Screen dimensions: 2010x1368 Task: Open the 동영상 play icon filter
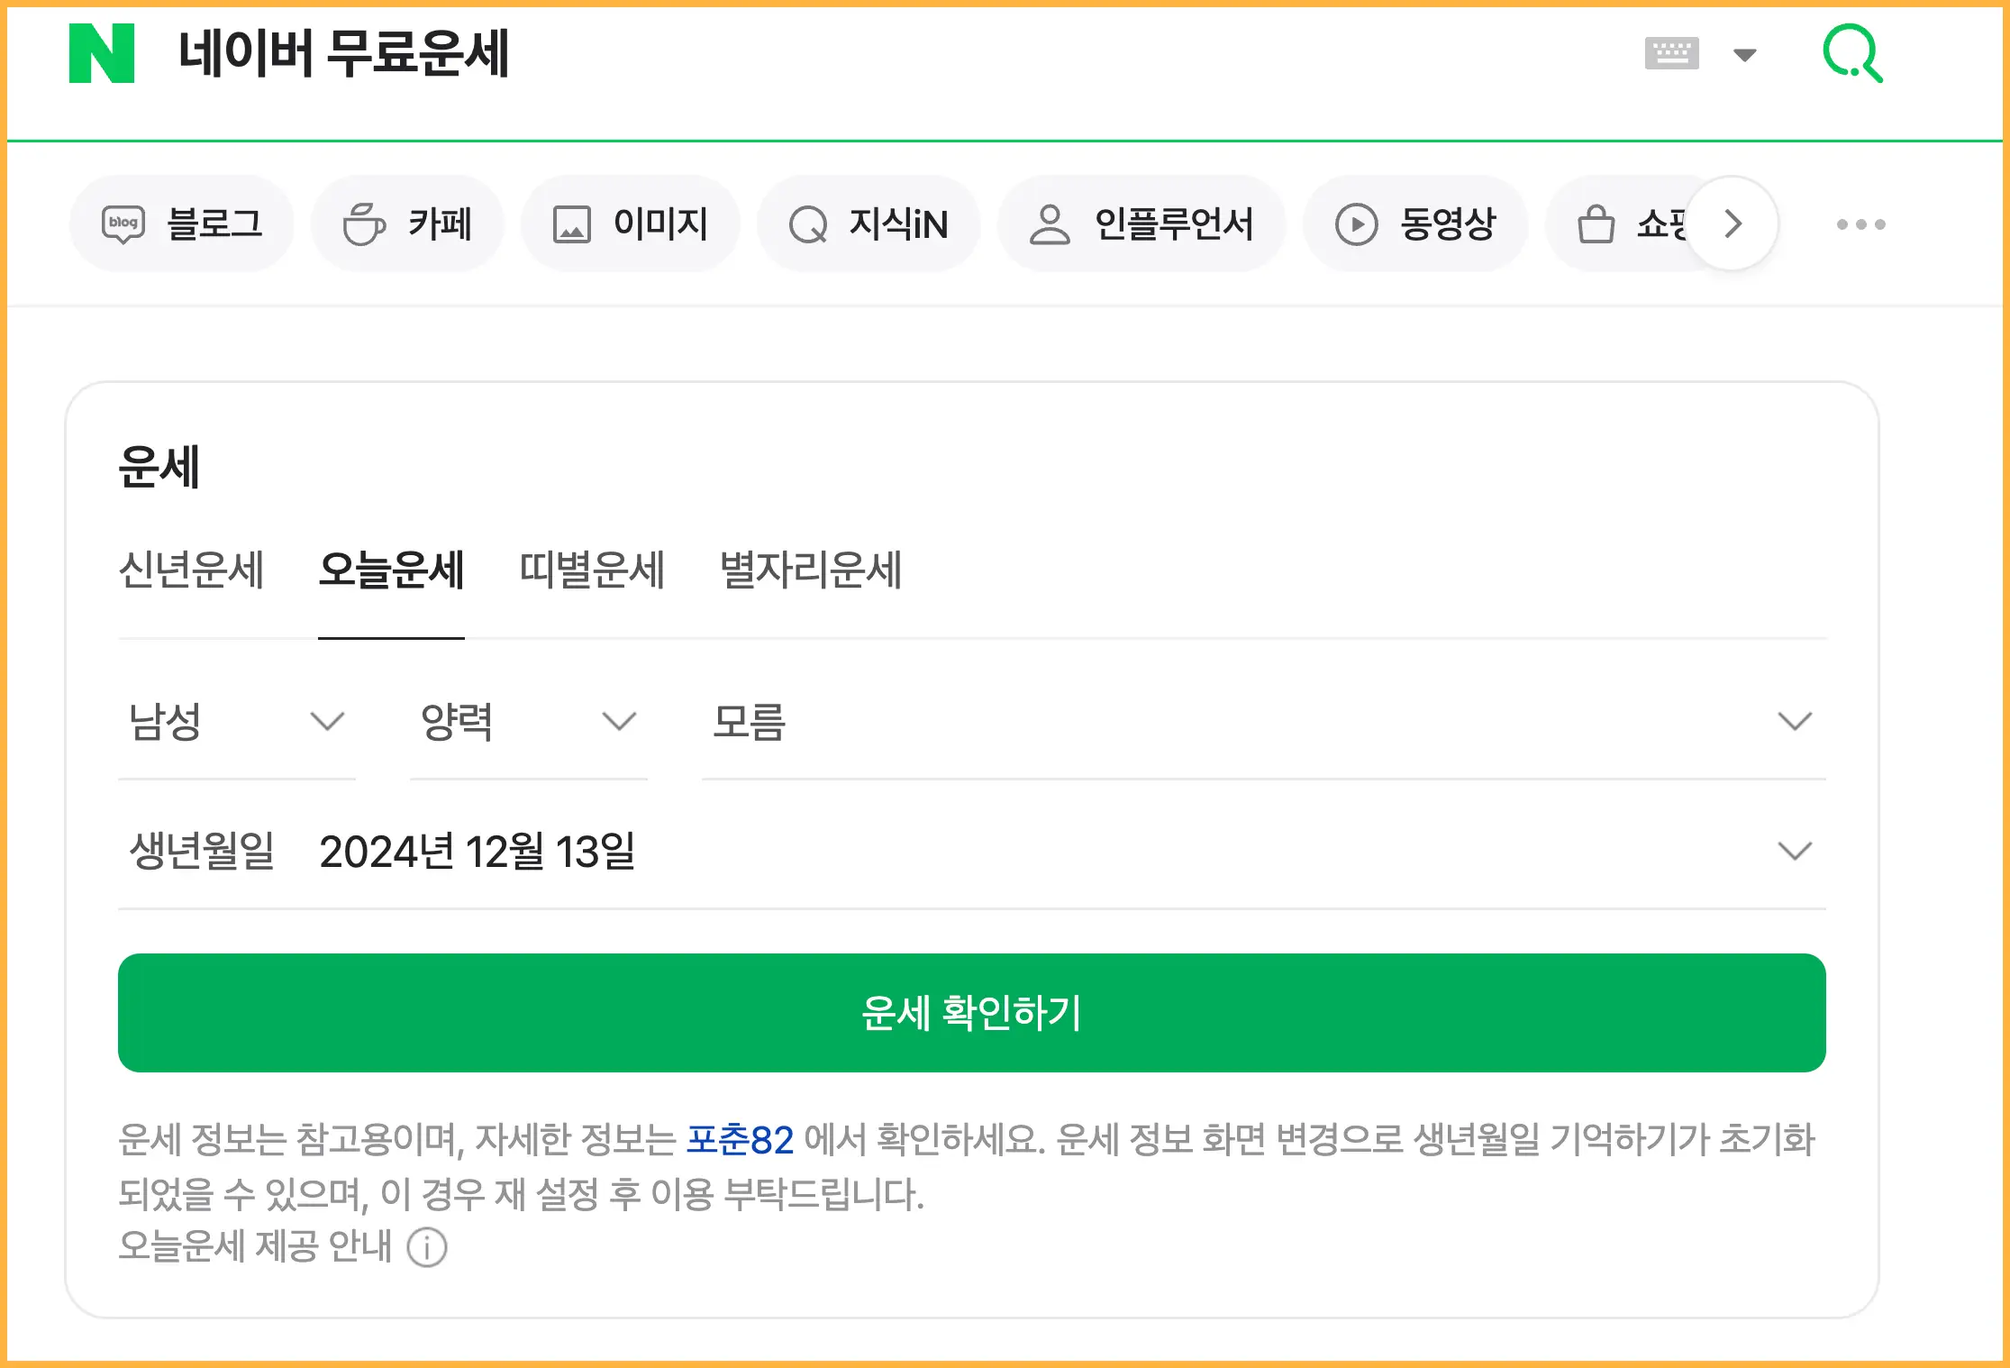(x=1415, y=223)
